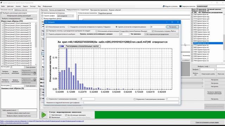Open dropdown beside top Настроить button

point(202,79)
